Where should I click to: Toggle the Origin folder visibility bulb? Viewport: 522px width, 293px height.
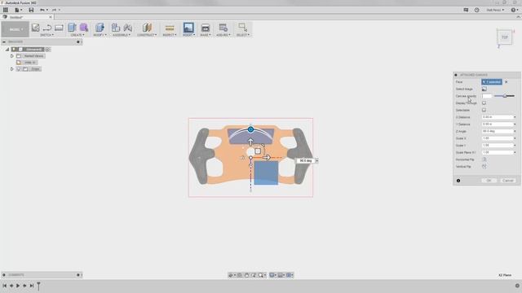(19, 69)
